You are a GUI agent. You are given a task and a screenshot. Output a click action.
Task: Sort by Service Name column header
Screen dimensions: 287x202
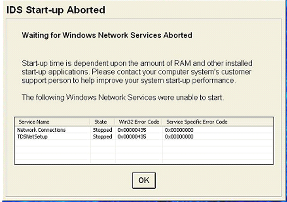[x=52, y=122]
